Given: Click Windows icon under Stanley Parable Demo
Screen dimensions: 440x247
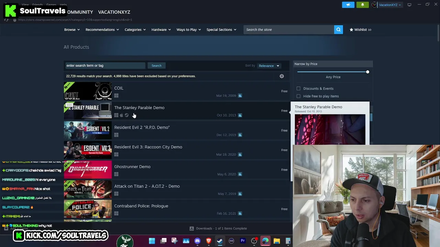Looking at the screenshot, I should tap(116, 115).
